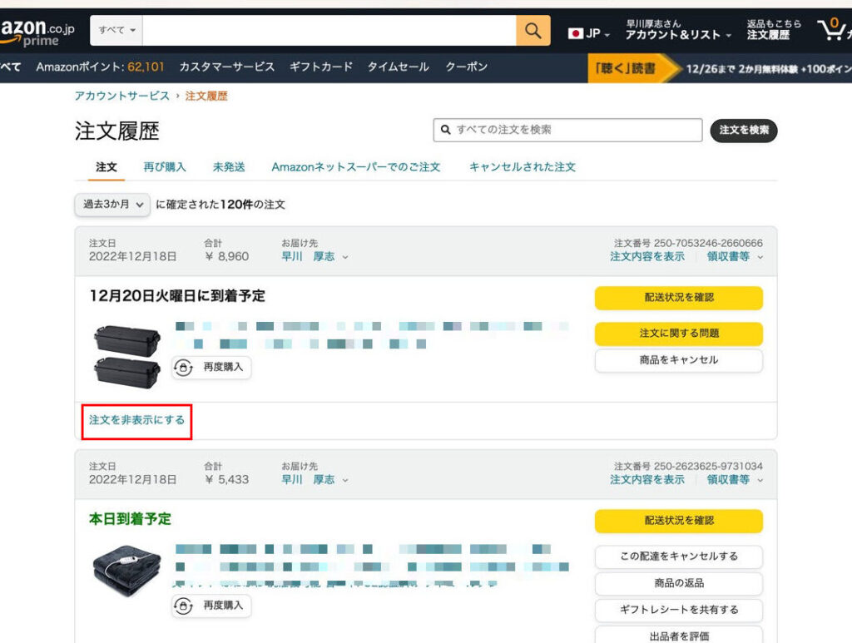Screen dimensions: 852x643
Task: Expand the 過去3か月 period dropdown
Action: pyautogui.click(x=112, y=205)
